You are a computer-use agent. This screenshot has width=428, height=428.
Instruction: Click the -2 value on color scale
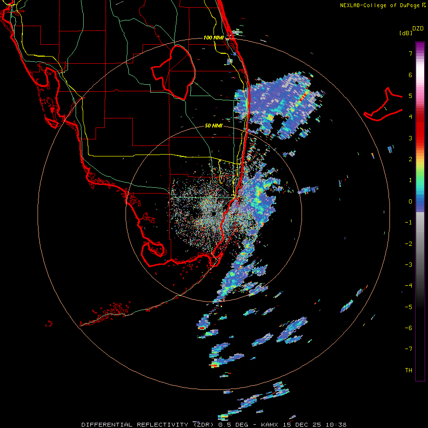(409, 244)
